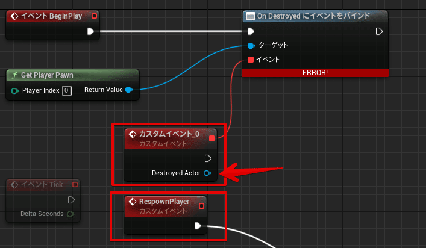Click the イベント Tick execution output pin
Screen dimensions: 426x248
71,200
